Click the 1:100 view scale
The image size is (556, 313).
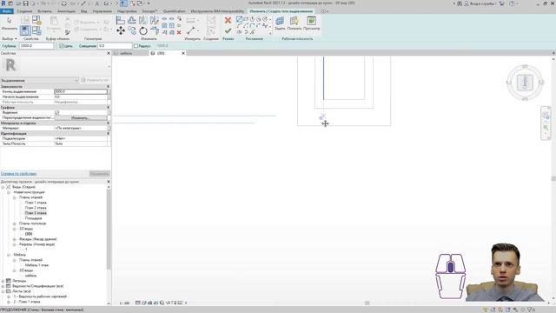tap(124, 303)
